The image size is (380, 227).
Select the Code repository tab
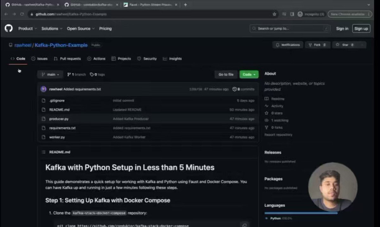pyautogui.click(x=18, y=59)
